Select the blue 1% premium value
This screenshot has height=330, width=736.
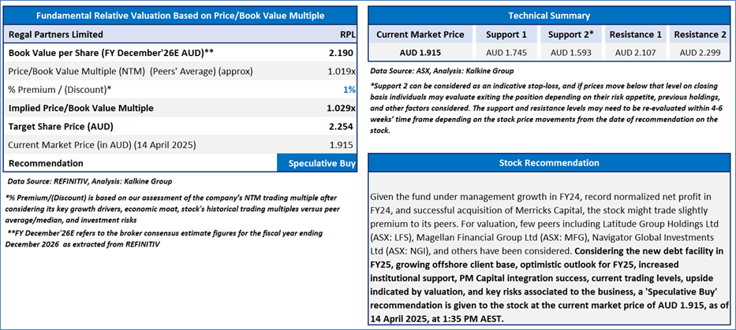(348, 90)
